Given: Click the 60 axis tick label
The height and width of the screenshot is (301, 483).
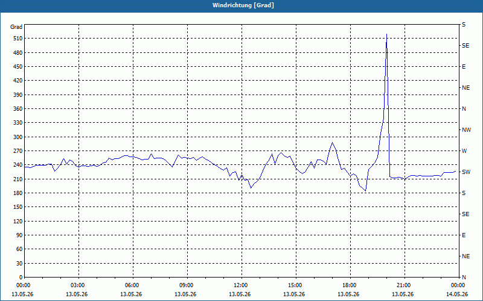Looking at the screenshot, I should pos(19,249).
